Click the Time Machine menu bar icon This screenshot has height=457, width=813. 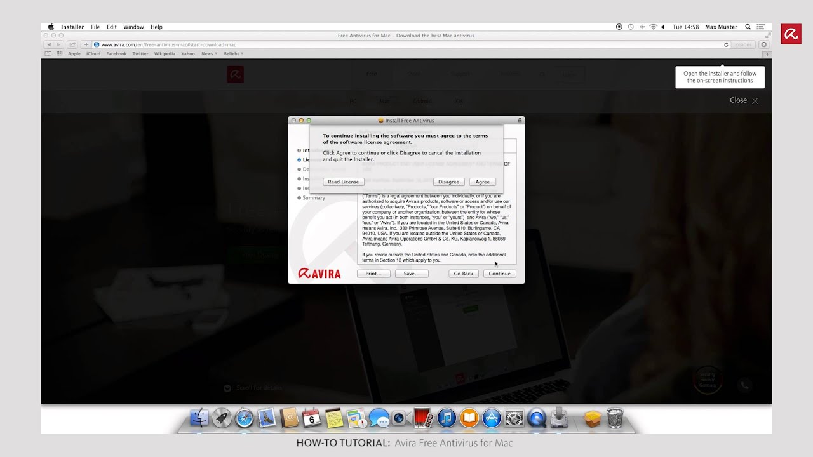(x=630, y=27)
